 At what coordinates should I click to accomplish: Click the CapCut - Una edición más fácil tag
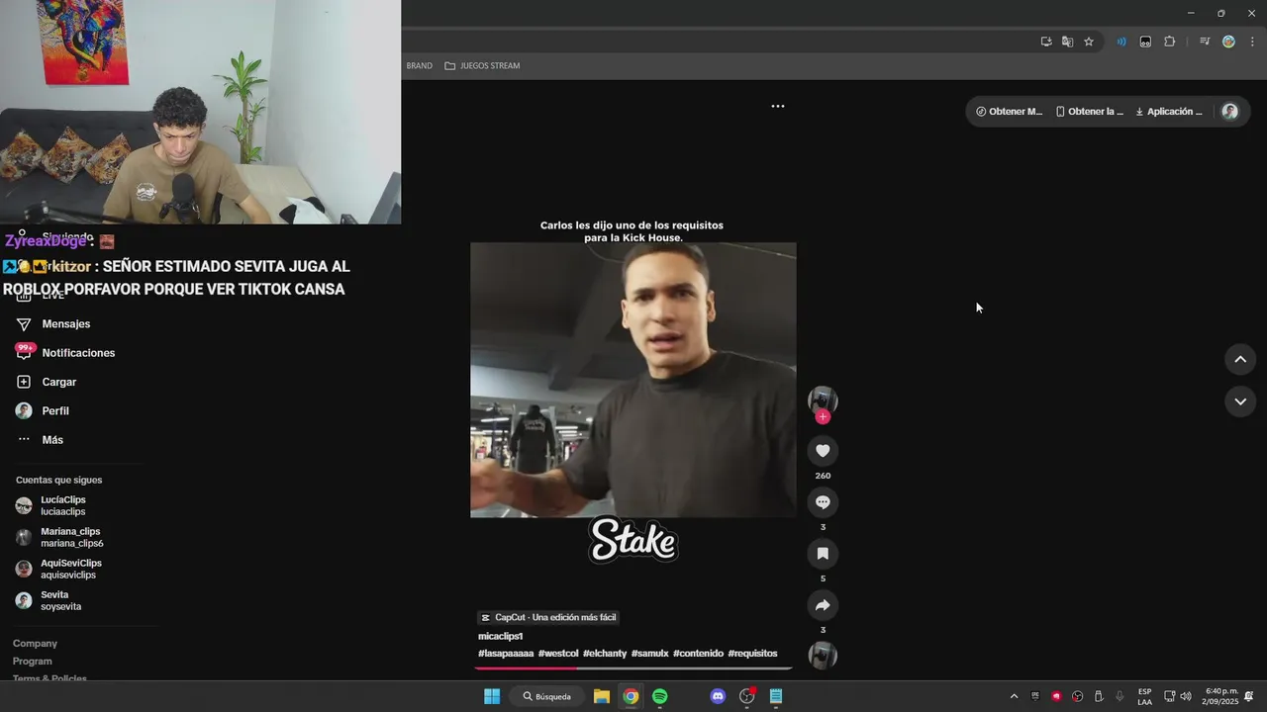548,618
